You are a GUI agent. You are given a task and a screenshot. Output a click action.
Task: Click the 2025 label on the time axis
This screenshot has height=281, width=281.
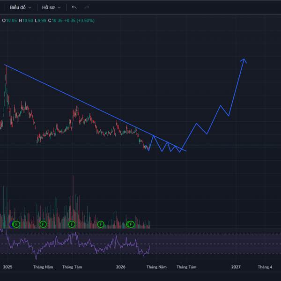point(7,267)
